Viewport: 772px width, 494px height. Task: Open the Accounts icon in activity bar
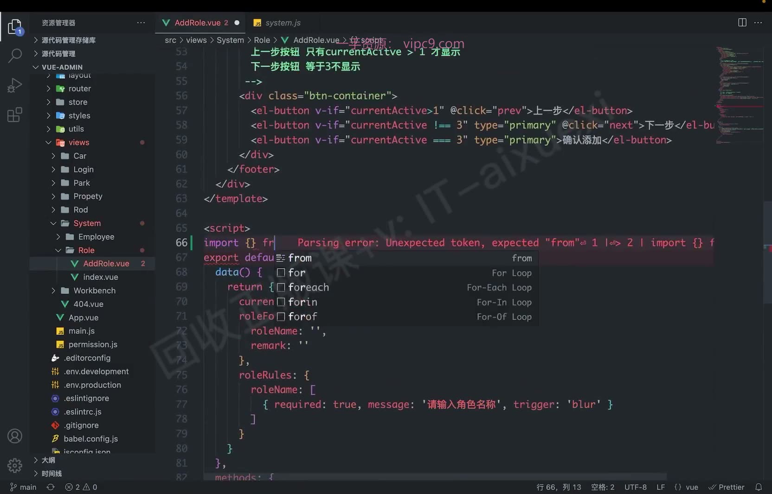(x=15, y=436)
